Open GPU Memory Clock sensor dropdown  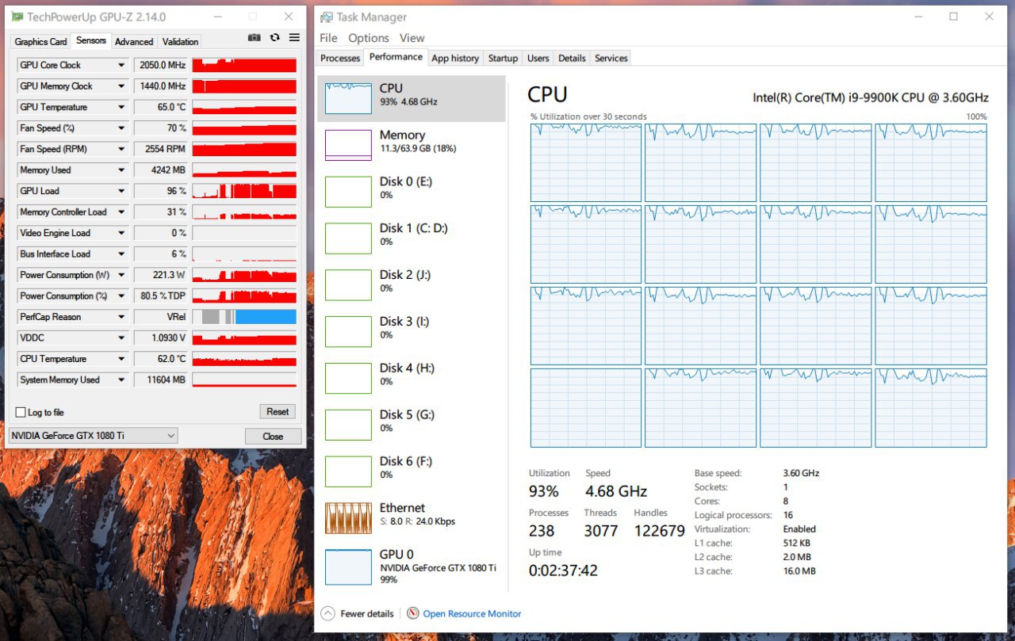pyautogui.click(x=121, y=86)
